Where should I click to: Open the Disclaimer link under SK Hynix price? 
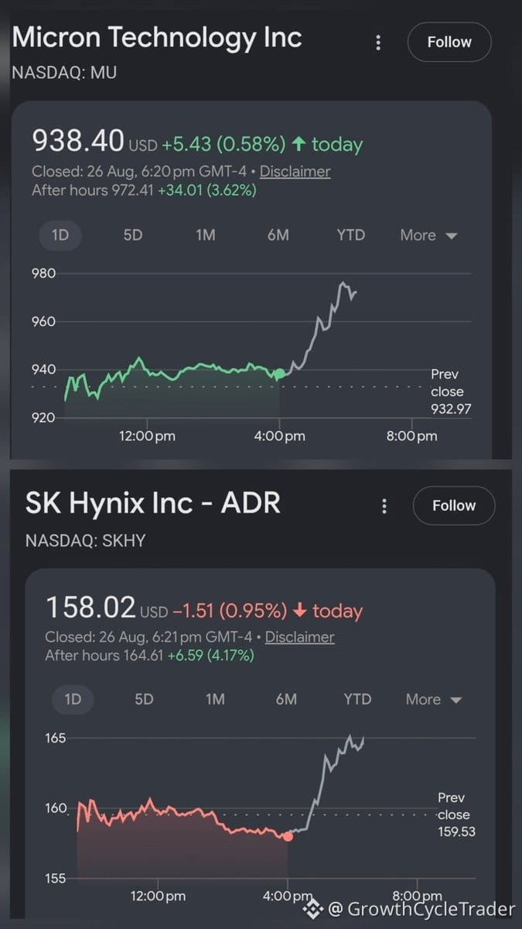coord(300,637)
